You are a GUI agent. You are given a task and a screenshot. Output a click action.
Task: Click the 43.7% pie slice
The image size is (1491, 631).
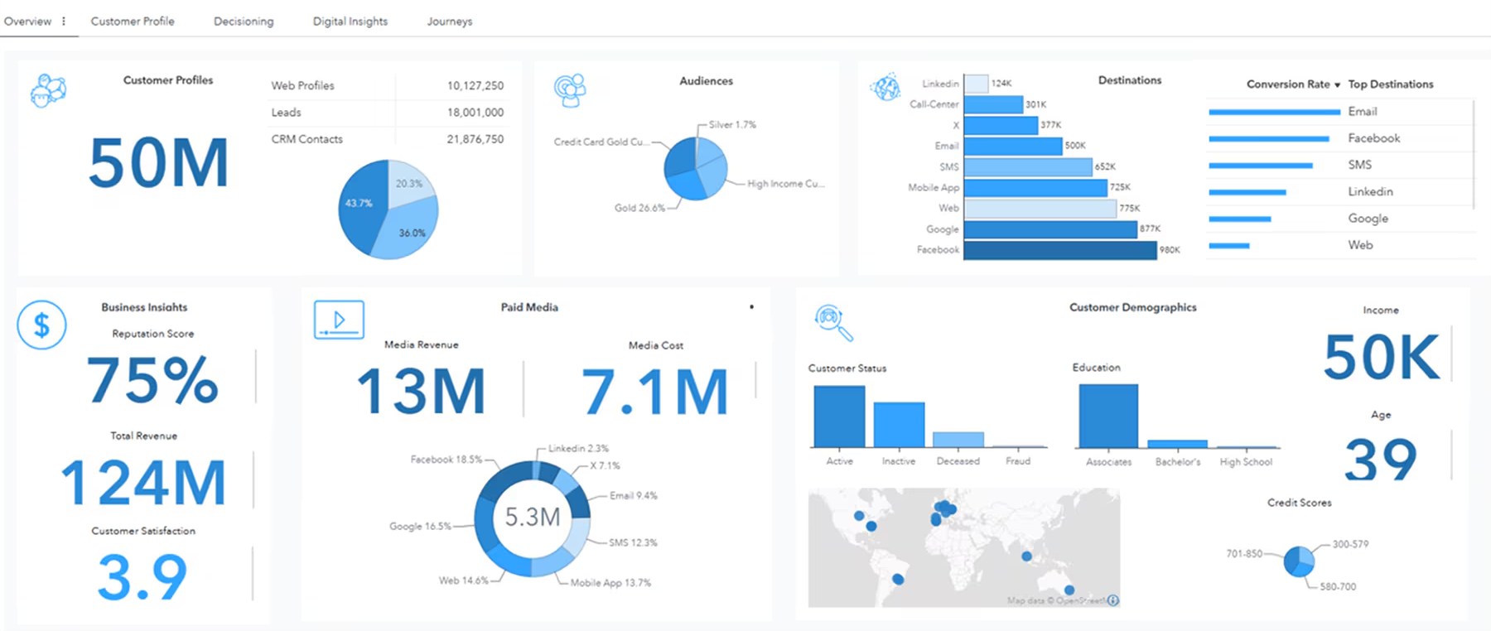[362, 207]
